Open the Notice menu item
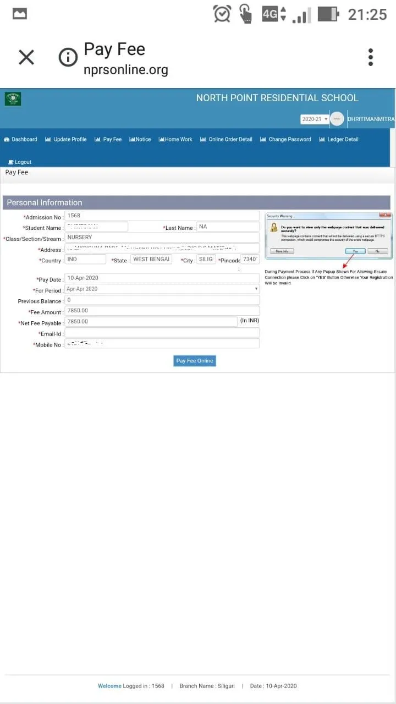This screenshot has width=396, height=704. click(x=140, y=140)
